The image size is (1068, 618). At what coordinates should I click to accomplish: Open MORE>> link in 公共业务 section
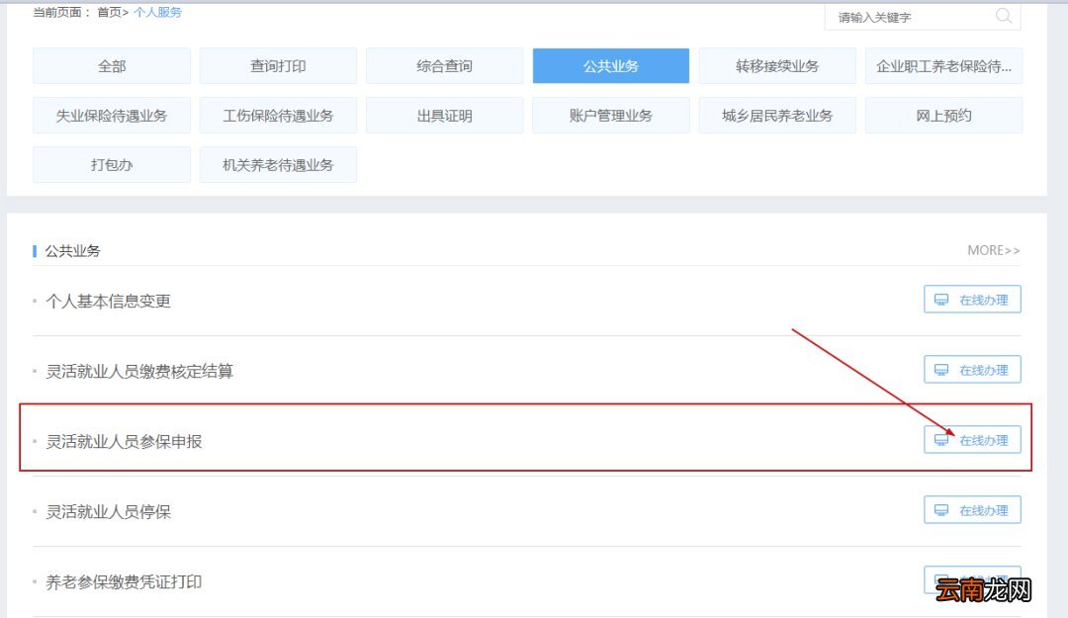pos(994,251)
